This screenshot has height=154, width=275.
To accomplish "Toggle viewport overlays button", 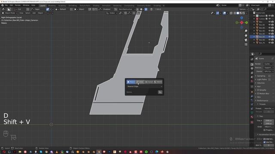I will (x=224, y=13).
